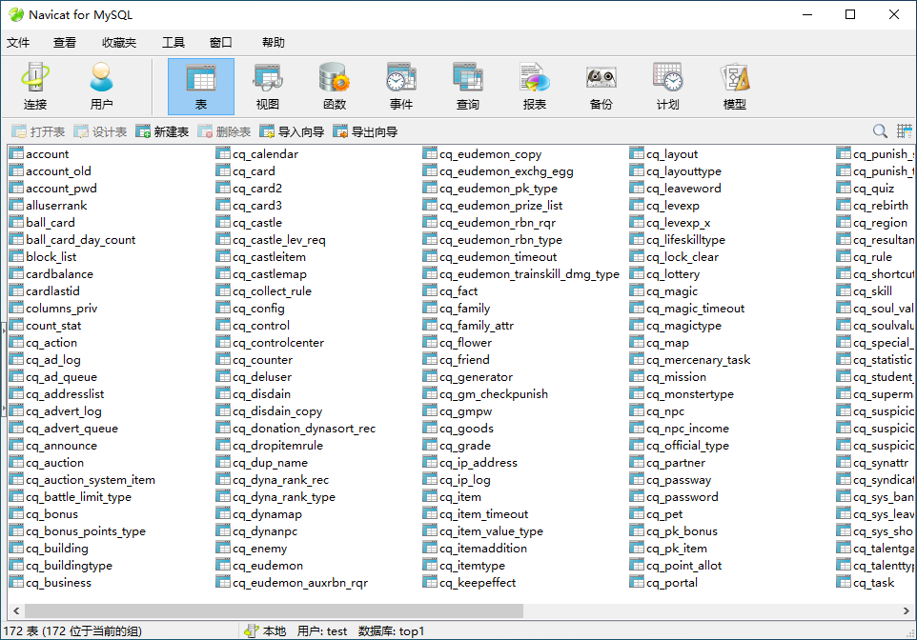Click the 模型 (Model) toolbar icon
This screenshot has width=917, height=640.
click(x=734, y=87)
